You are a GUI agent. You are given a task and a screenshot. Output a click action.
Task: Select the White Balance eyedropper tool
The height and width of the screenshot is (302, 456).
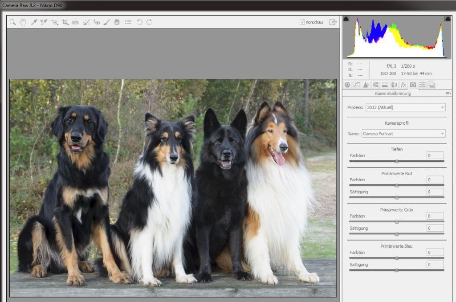[34, 22]
